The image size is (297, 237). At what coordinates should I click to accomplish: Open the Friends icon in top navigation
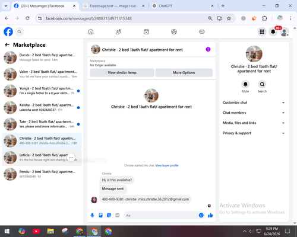click(118, 31)
